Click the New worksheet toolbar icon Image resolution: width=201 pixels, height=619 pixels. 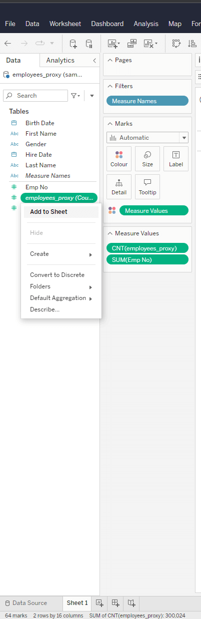(x=112, y=44)
